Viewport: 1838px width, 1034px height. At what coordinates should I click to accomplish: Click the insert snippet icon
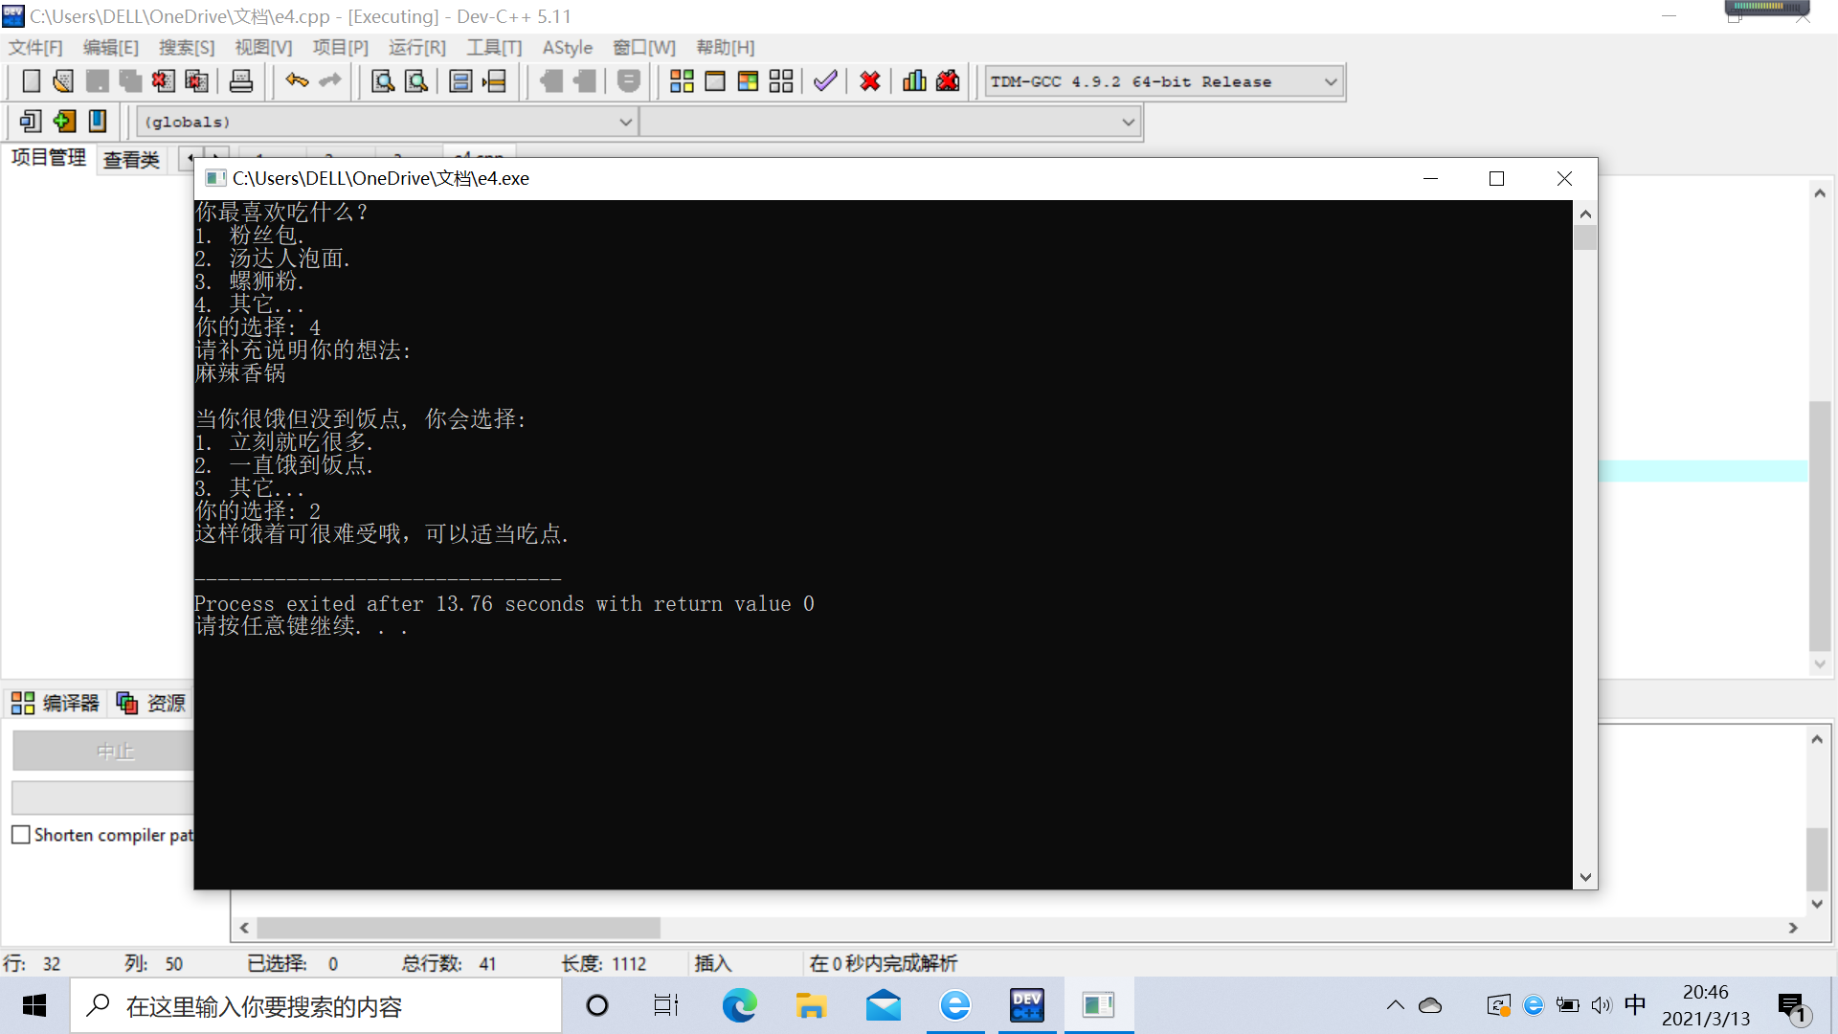point(31,122)
